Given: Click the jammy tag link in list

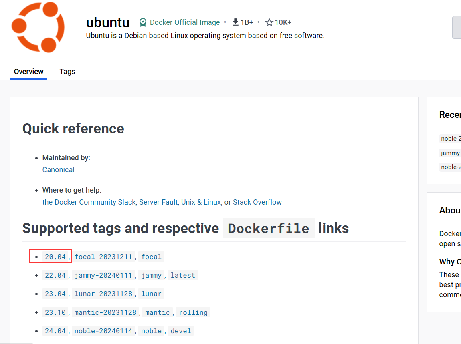Looking at the screenshot, I should [151, 275].
